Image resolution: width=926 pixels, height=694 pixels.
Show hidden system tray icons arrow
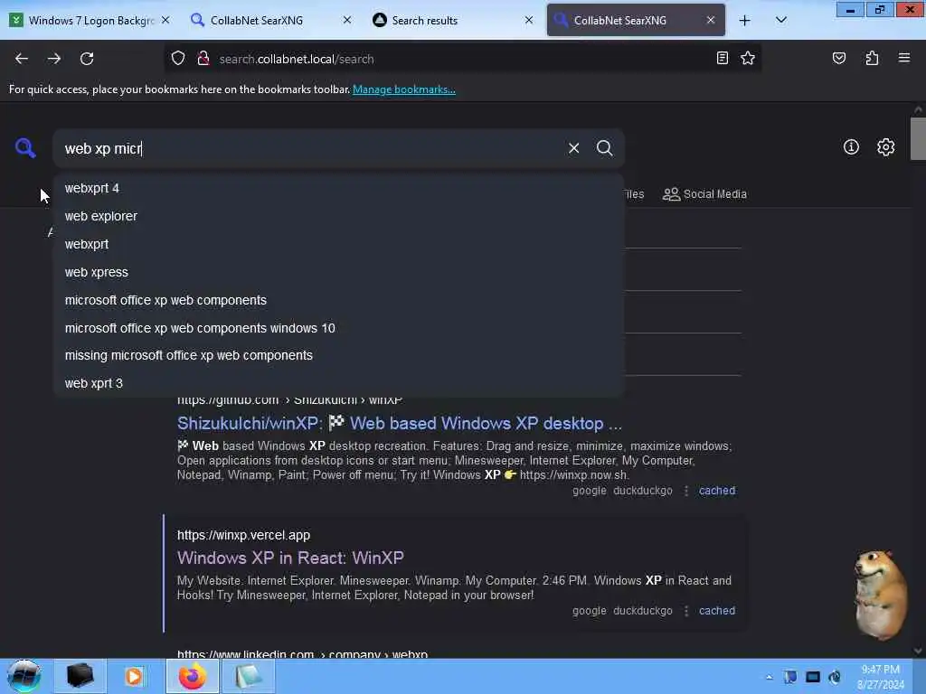[x=769, y=677]
